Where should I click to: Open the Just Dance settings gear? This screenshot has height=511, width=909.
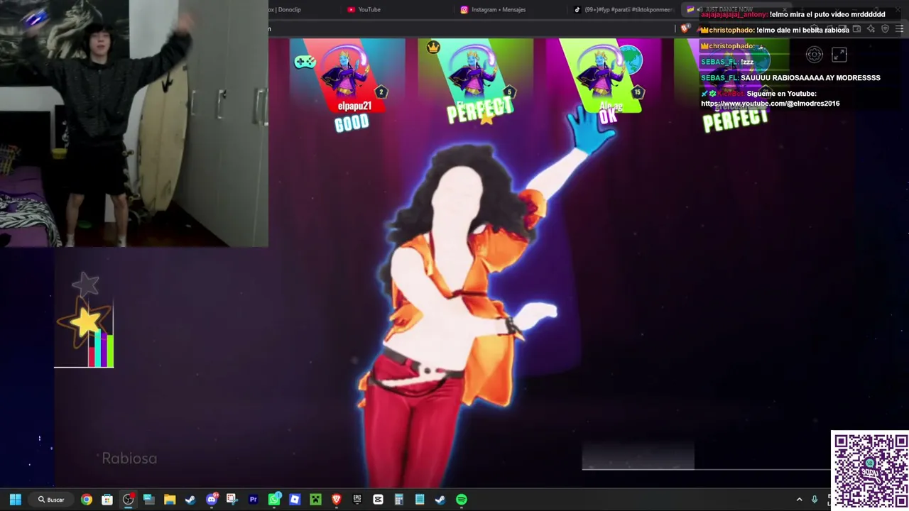(x=815, y=55)
